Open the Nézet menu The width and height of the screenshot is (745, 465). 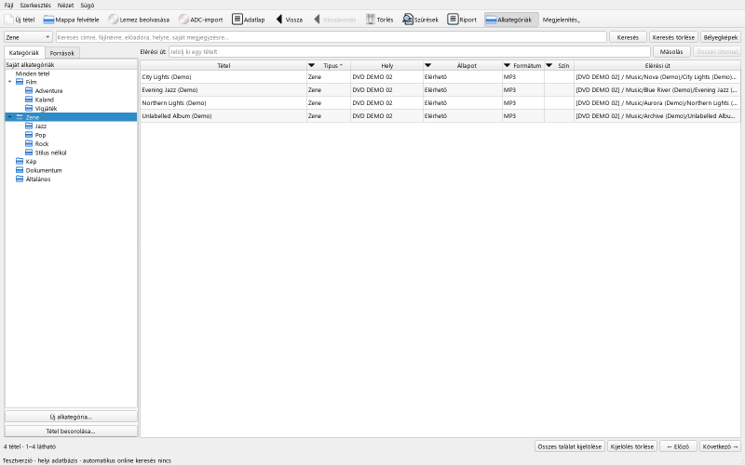tap(65, 6)
